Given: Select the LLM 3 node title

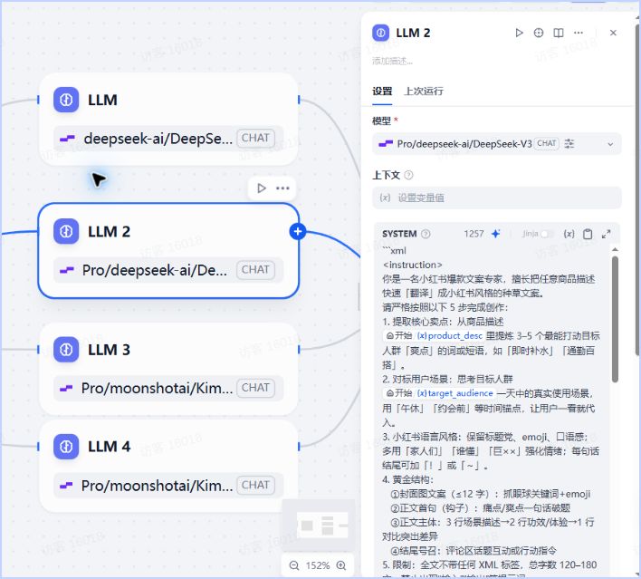Looking at the screenshot, I should (110, 350).
